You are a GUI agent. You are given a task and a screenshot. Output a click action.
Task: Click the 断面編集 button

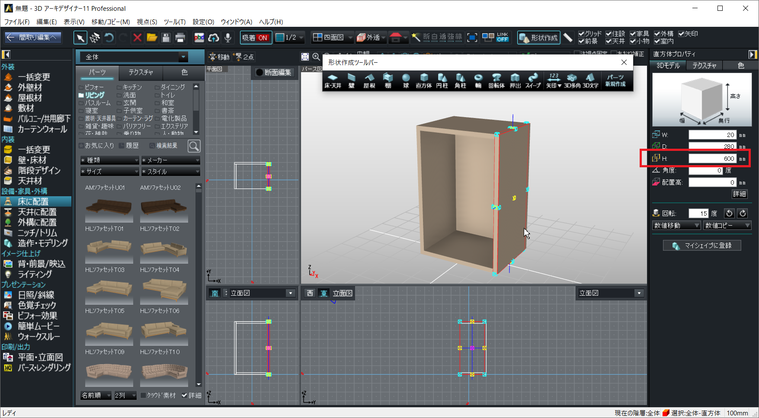tap(274, 72)
